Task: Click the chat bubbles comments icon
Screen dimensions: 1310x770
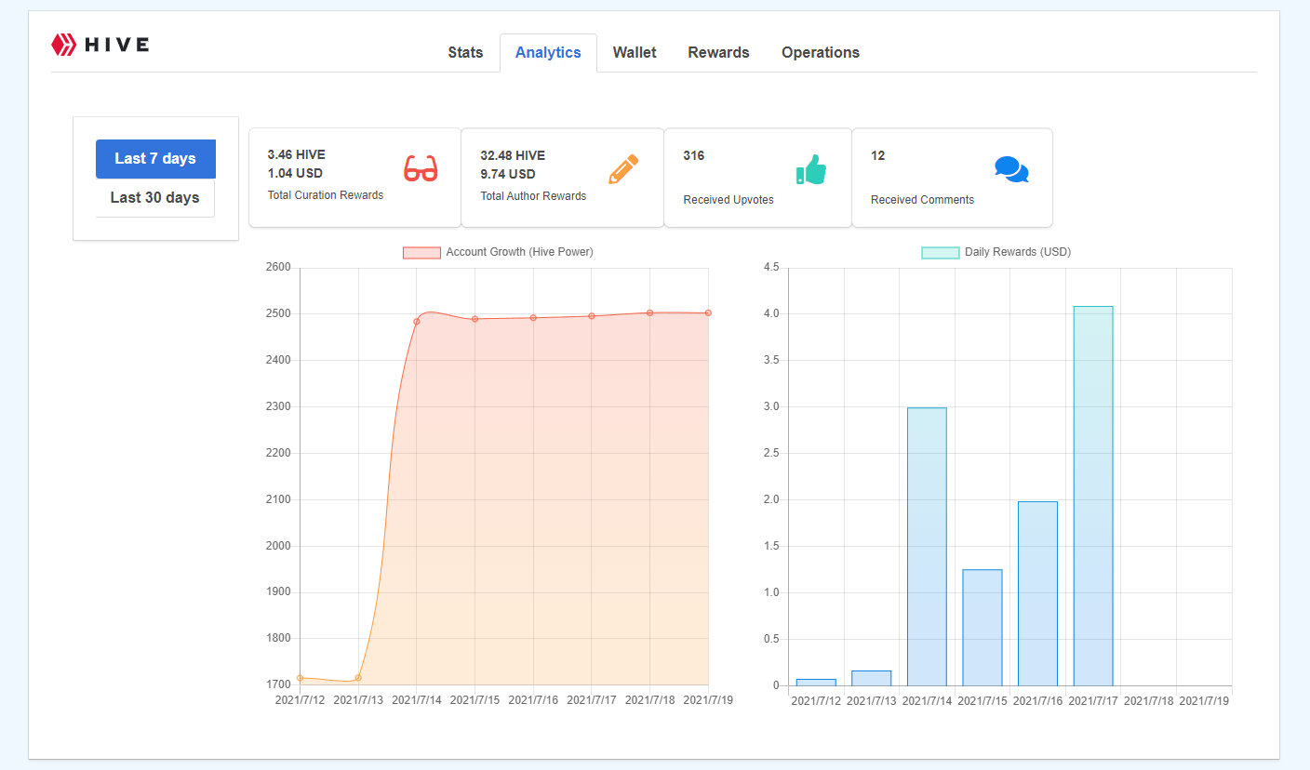Action: click(x=1011, y=169)
